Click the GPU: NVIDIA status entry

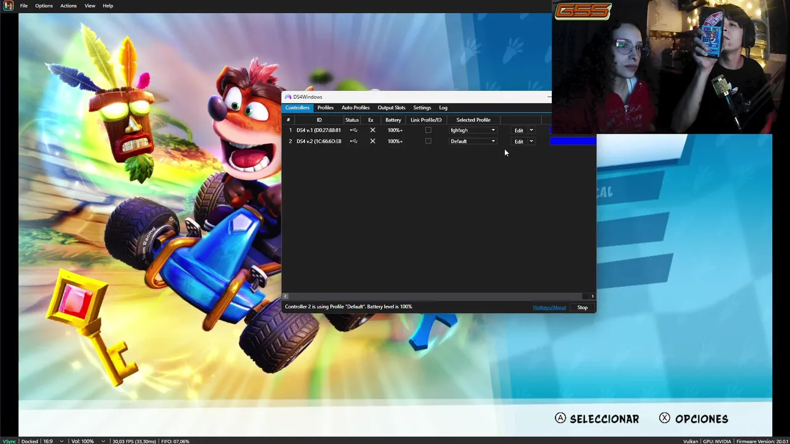[x=717, y=441]
